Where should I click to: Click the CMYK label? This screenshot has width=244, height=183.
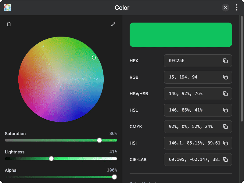136,127
